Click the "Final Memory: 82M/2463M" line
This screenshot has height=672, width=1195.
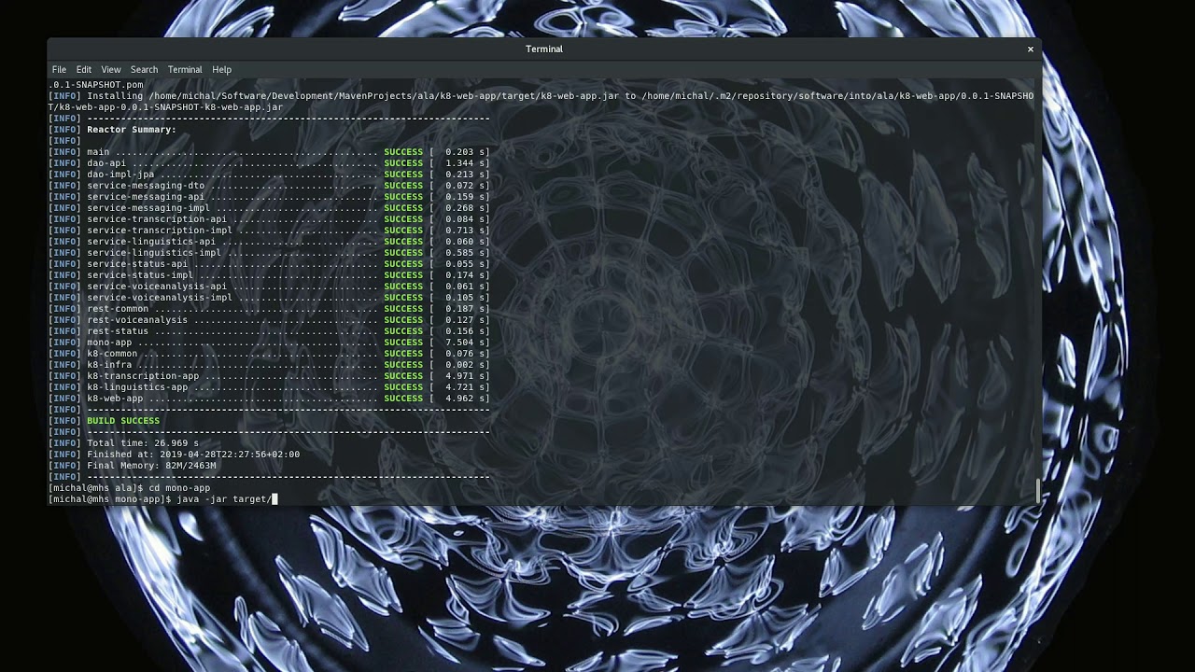pos(151,466)
